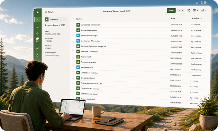The height and width of the screenshot is (131, 218).
Task: Open the Home icon in green sidebar
Action: tap(37, 13)
